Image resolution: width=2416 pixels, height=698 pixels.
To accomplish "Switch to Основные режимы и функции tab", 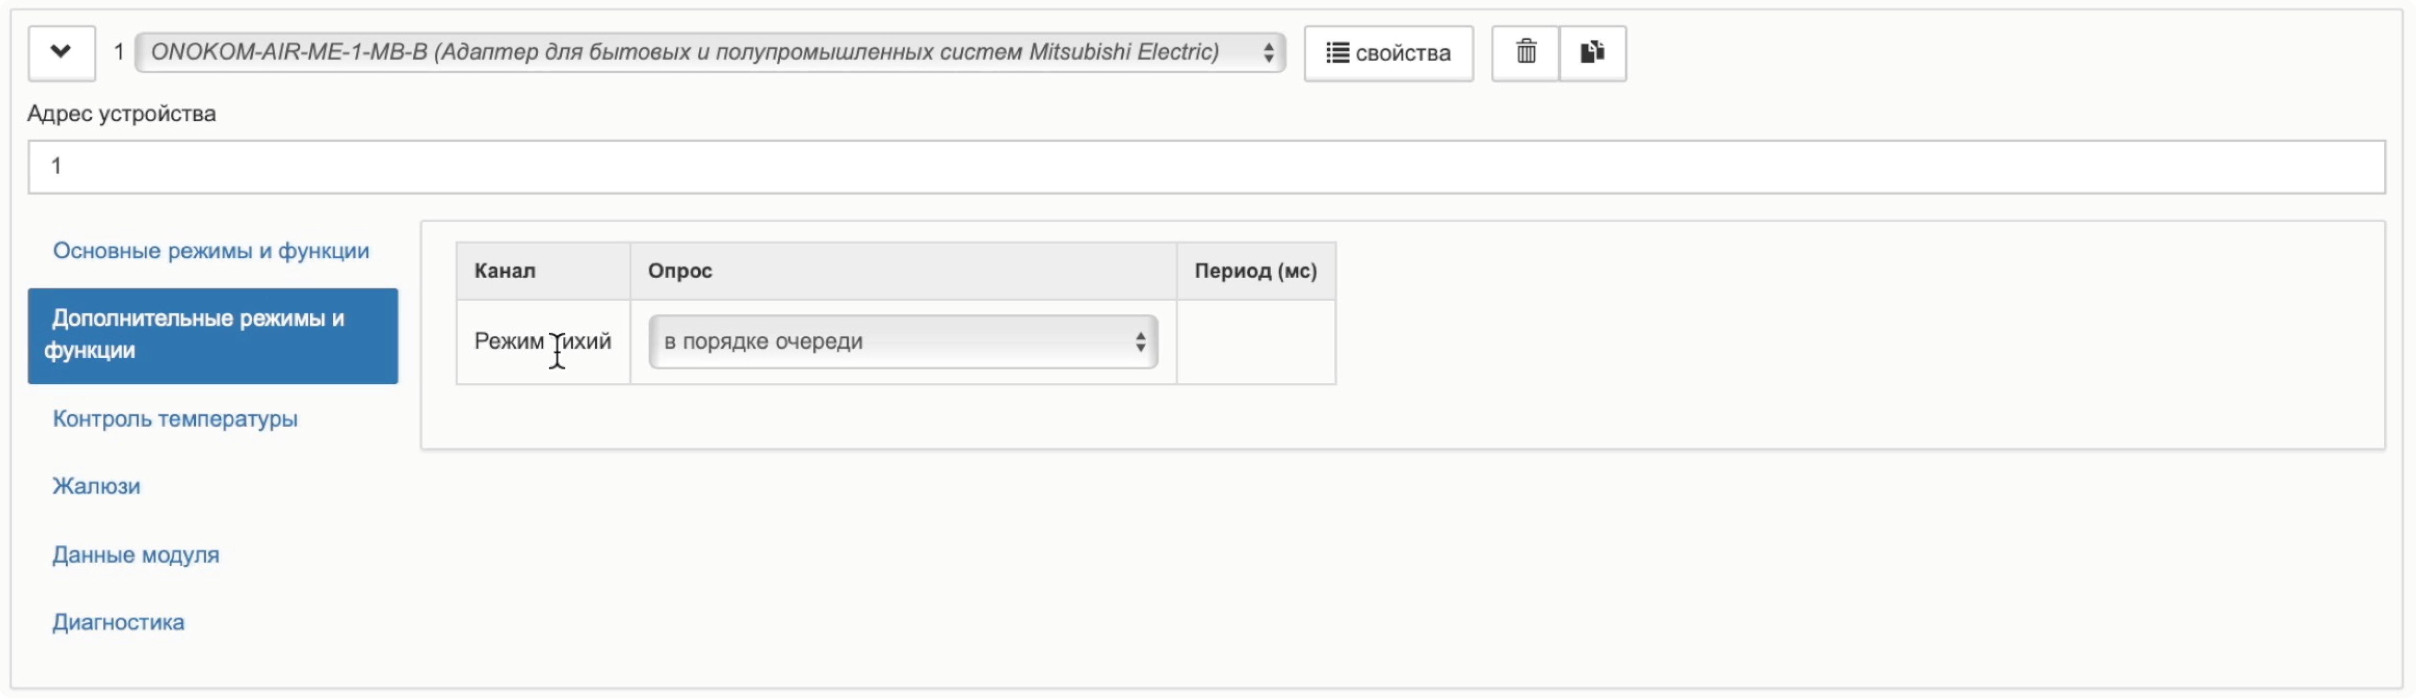I will pyautogui.click(x=211, y=252).
